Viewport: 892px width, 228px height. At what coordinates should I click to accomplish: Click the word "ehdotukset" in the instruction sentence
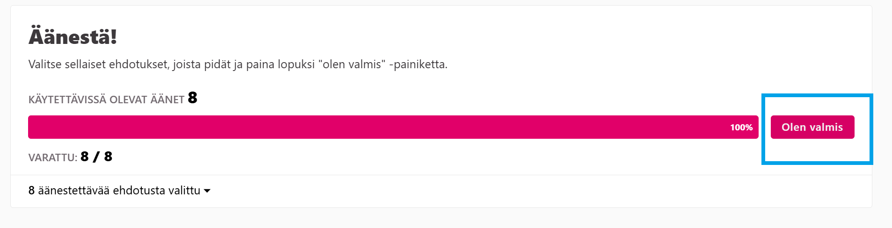click(139, 64)
